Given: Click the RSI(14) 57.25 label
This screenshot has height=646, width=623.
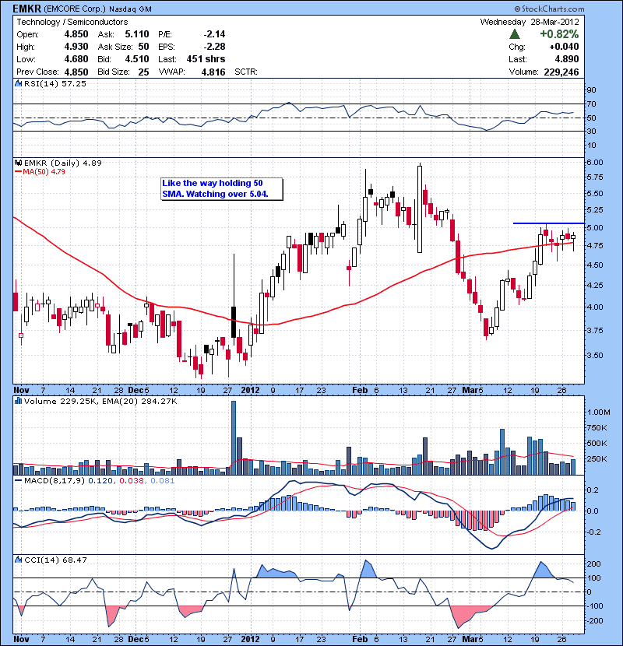Looking at the screenshot, I should (55, 83).
